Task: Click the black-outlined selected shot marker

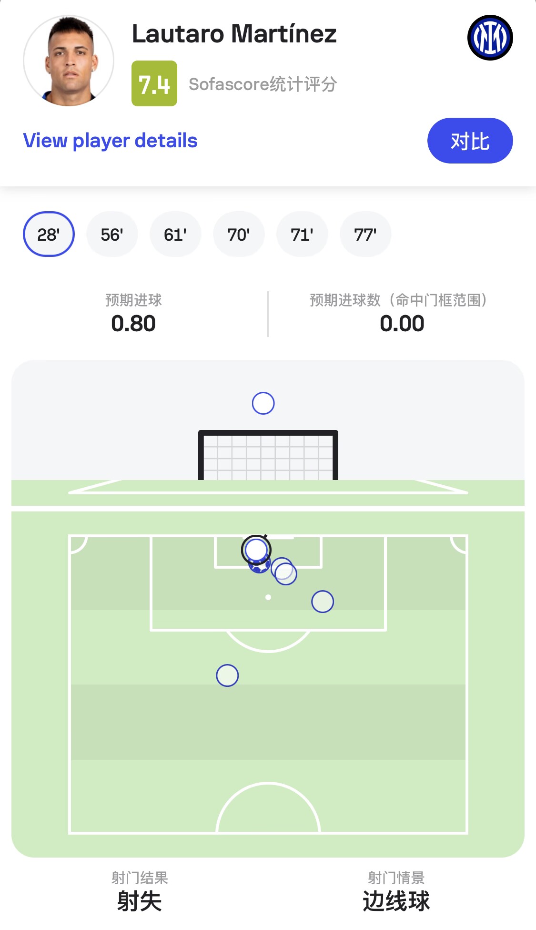Action: [256, 549]
